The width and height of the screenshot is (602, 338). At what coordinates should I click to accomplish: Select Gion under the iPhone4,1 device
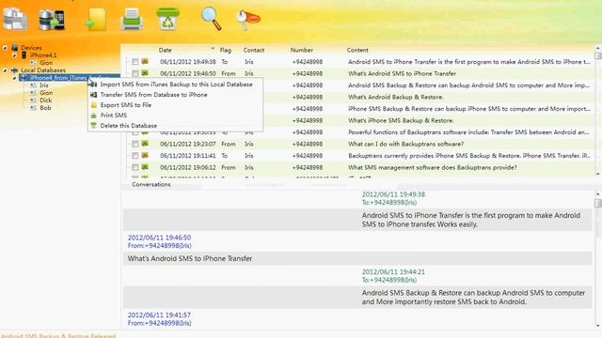tap(46, 63)
